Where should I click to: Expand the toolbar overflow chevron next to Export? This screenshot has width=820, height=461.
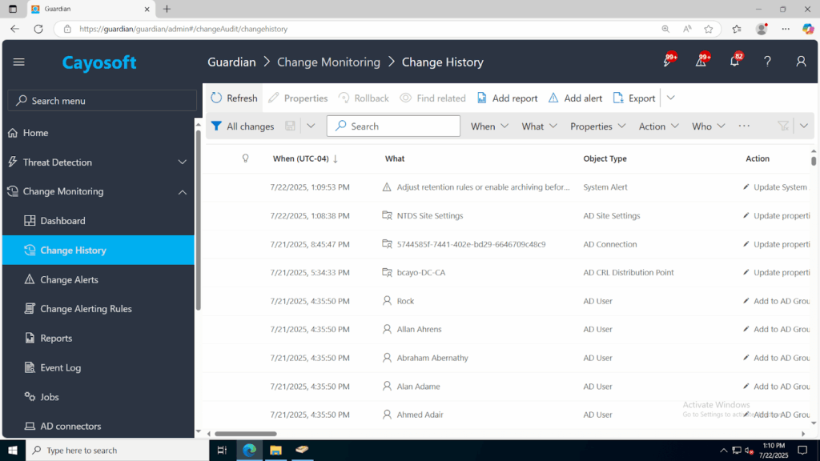point(670,98)
